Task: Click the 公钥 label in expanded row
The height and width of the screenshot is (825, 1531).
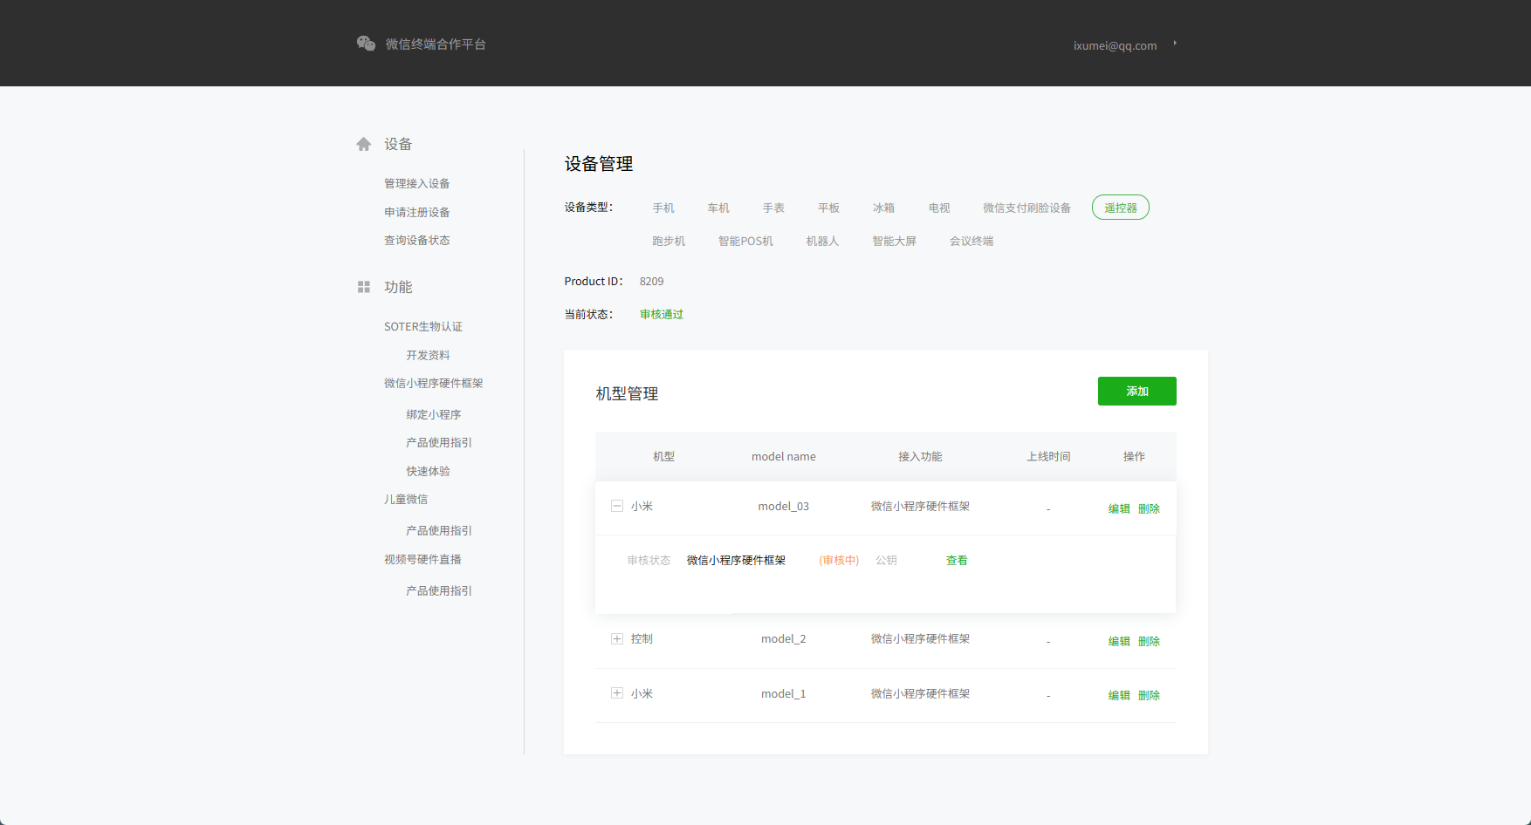Action: [886, 560]
